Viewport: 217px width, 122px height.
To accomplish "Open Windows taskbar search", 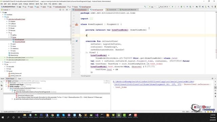I will pyautogui.click(x=8, y=117).
